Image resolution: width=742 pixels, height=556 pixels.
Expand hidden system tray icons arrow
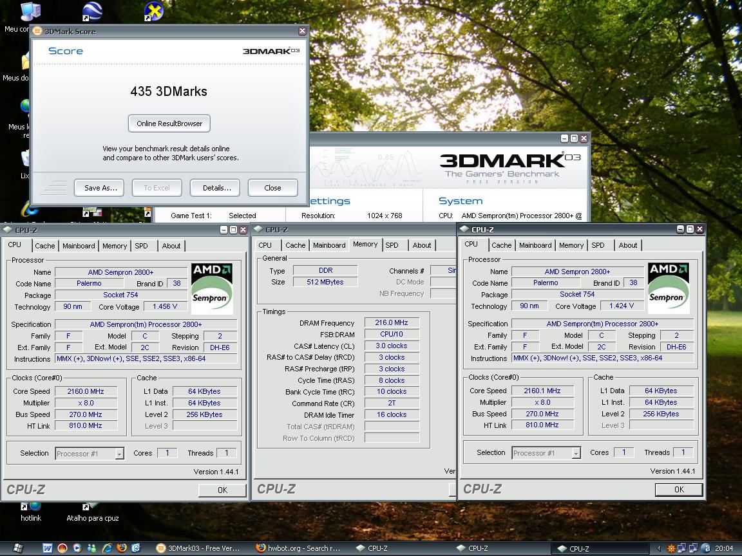658,548
